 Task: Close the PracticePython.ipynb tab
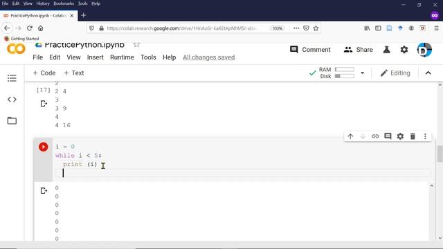pos(72,16)
